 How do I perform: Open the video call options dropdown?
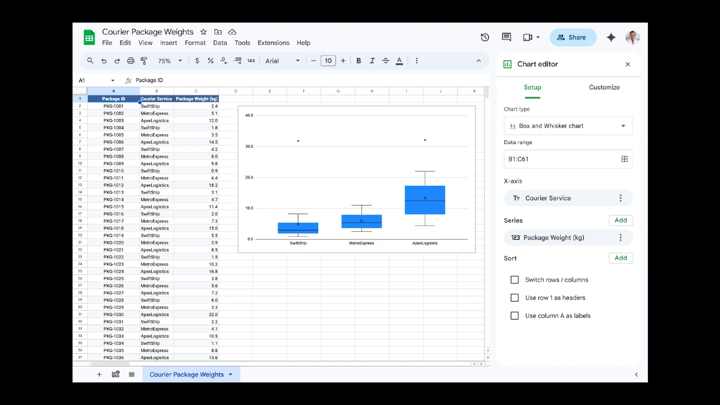click(538, 37)
